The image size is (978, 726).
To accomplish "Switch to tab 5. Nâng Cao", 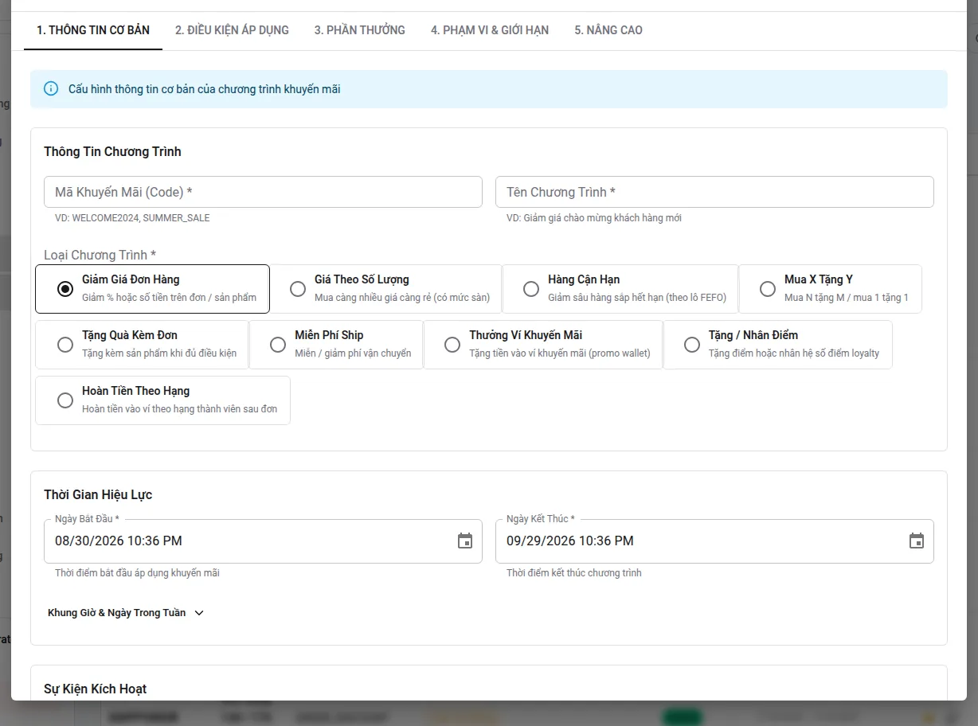I will [x=608, y=30].
